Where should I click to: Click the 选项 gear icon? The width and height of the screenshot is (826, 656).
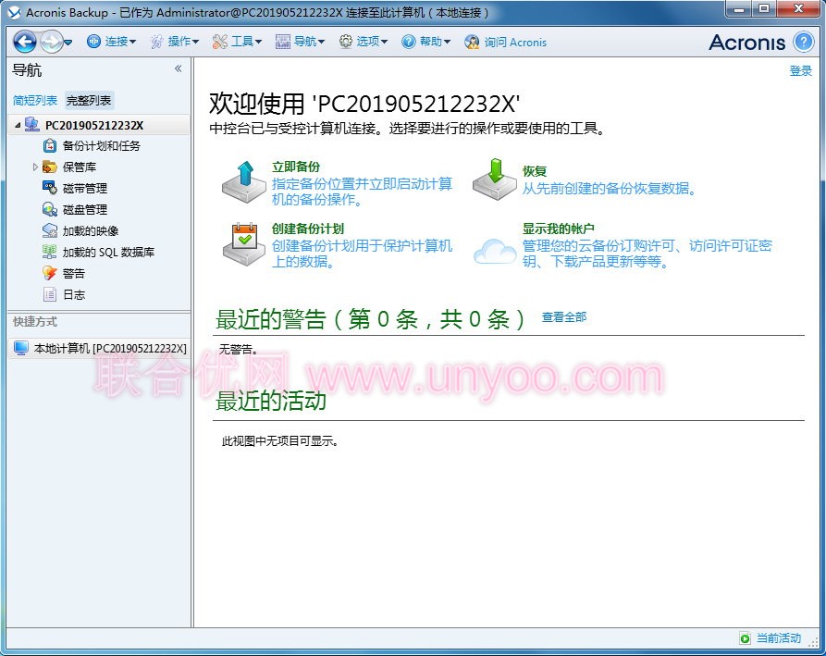[x=346, y=42]
